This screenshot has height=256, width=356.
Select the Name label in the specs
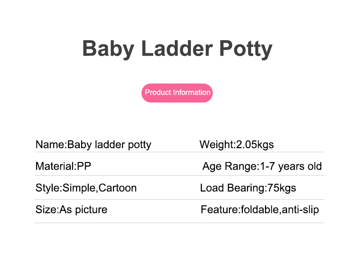click(x=50, y=145)
